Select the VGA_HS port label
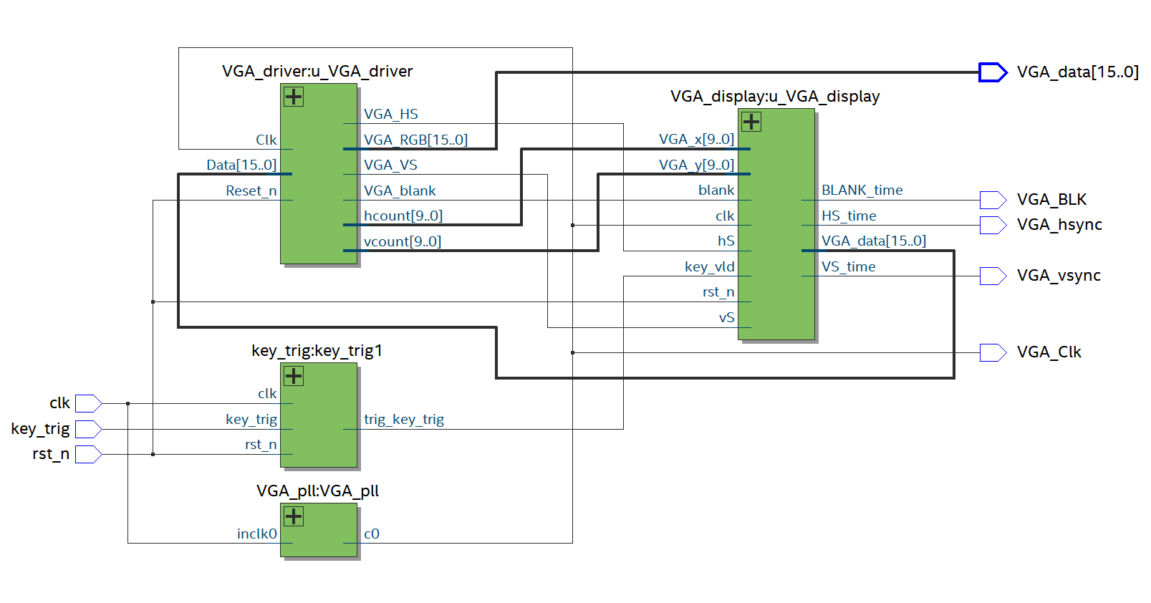This screenshot has height=603, width=1151. [x=391, y=114]
